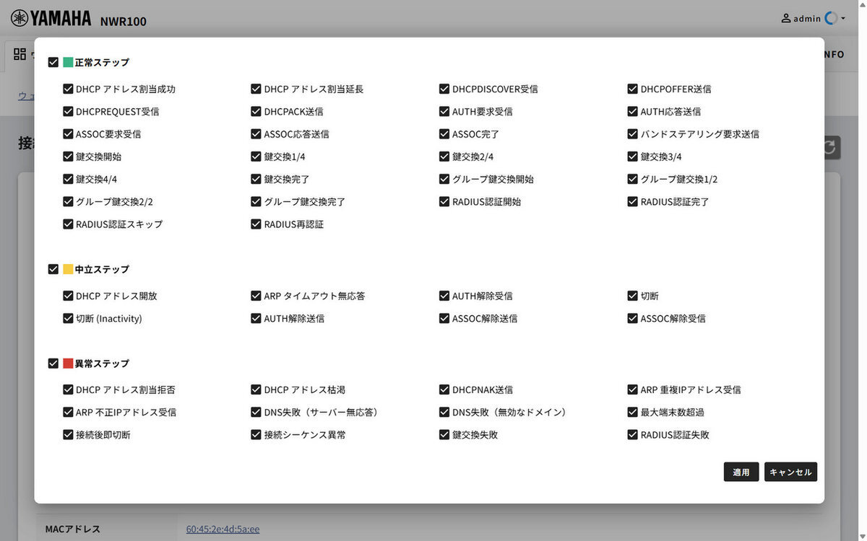The width and height of the screenshot is (867, 541).
Task: Uncheck ARP タイムアウト無応答
Action: point(256,296)
